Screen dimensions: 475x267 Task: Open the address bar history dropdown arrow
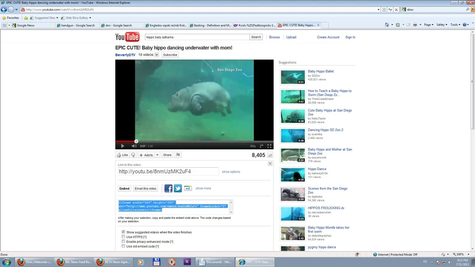(x=378, y=10)
